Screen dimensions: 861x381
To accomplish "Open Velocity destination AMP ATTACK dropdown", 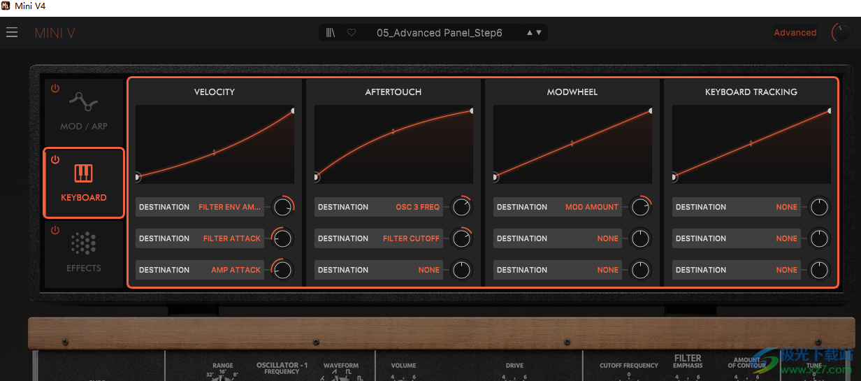I will pyautogui.click(x=200, y=270).
